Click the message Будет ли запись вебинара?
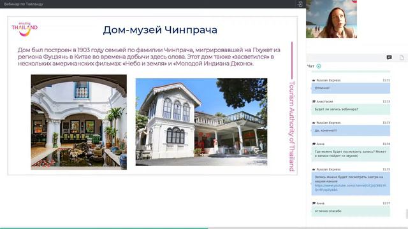The image size is (408, 229). pyautogui.click(x=351, y=109)
